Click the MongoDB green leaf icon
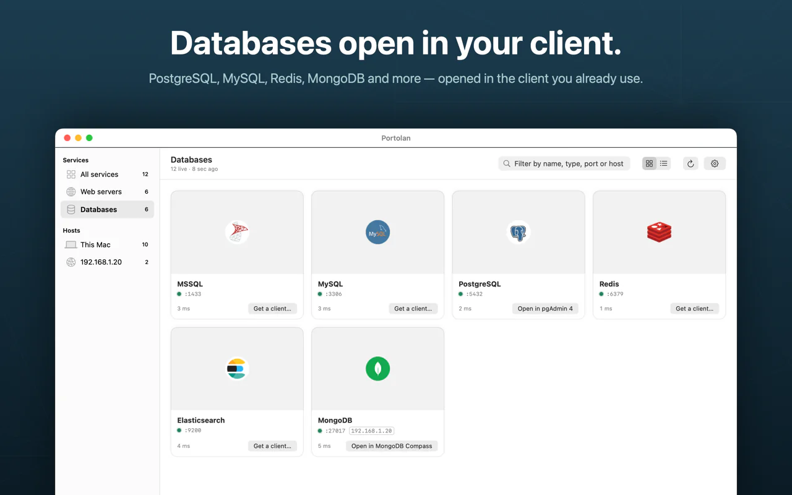This screenshot has height=495, width=792. pyautogui.click(x=377, y=369)
